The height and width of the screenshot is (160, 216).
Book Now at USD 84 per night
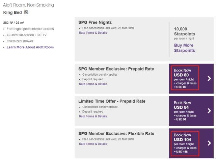(184, 110)
